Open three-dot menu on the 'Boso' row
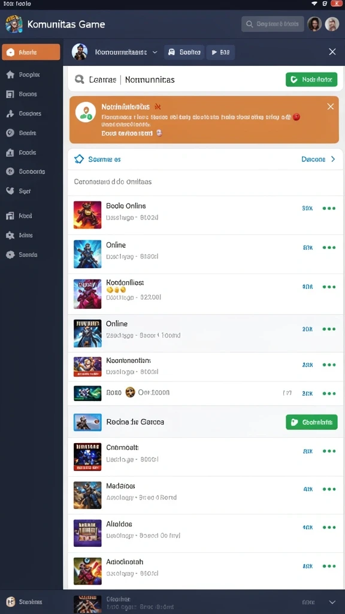The height and width of the screenshot is (614, 345). pos(329,393)
